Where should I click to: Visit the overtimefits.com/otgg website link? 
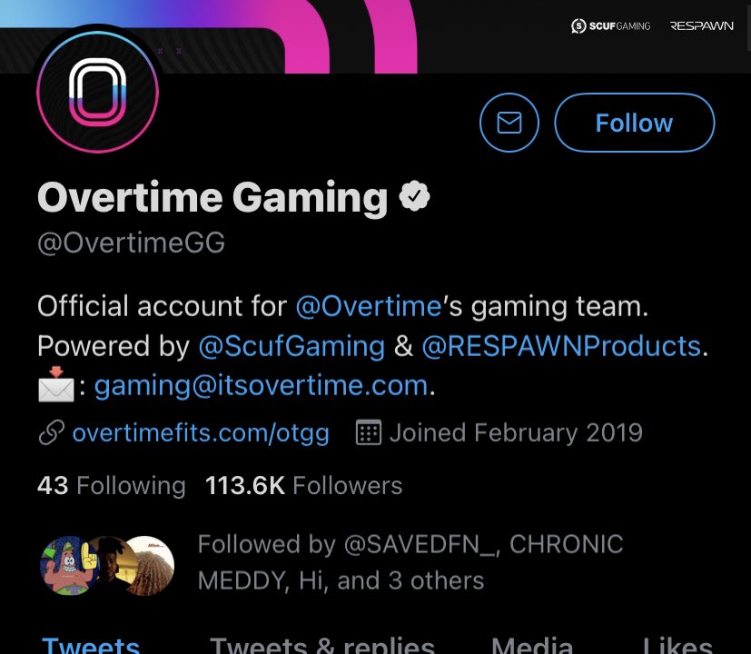200,432
